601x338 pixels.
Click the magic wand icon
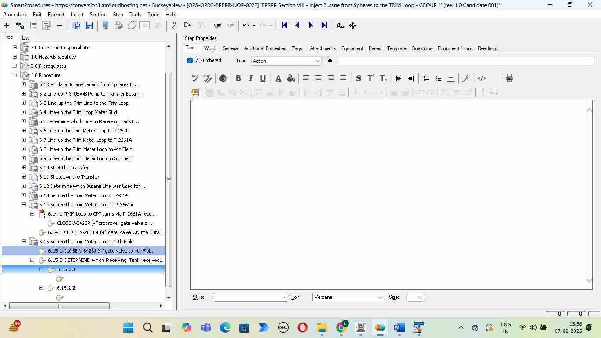click(x=466, y=78)
